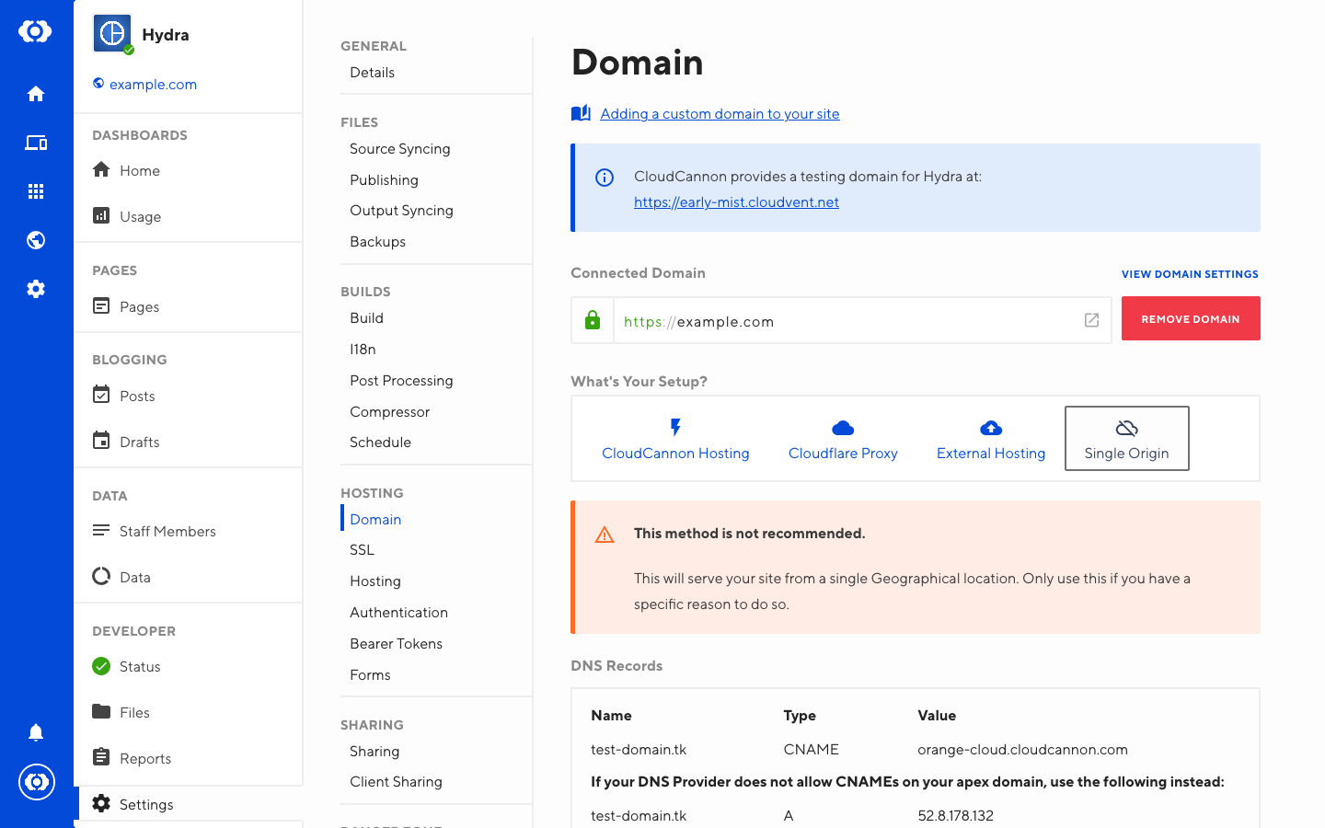
Task: Click the green SSL padlock icon
Action: [593, 320]
